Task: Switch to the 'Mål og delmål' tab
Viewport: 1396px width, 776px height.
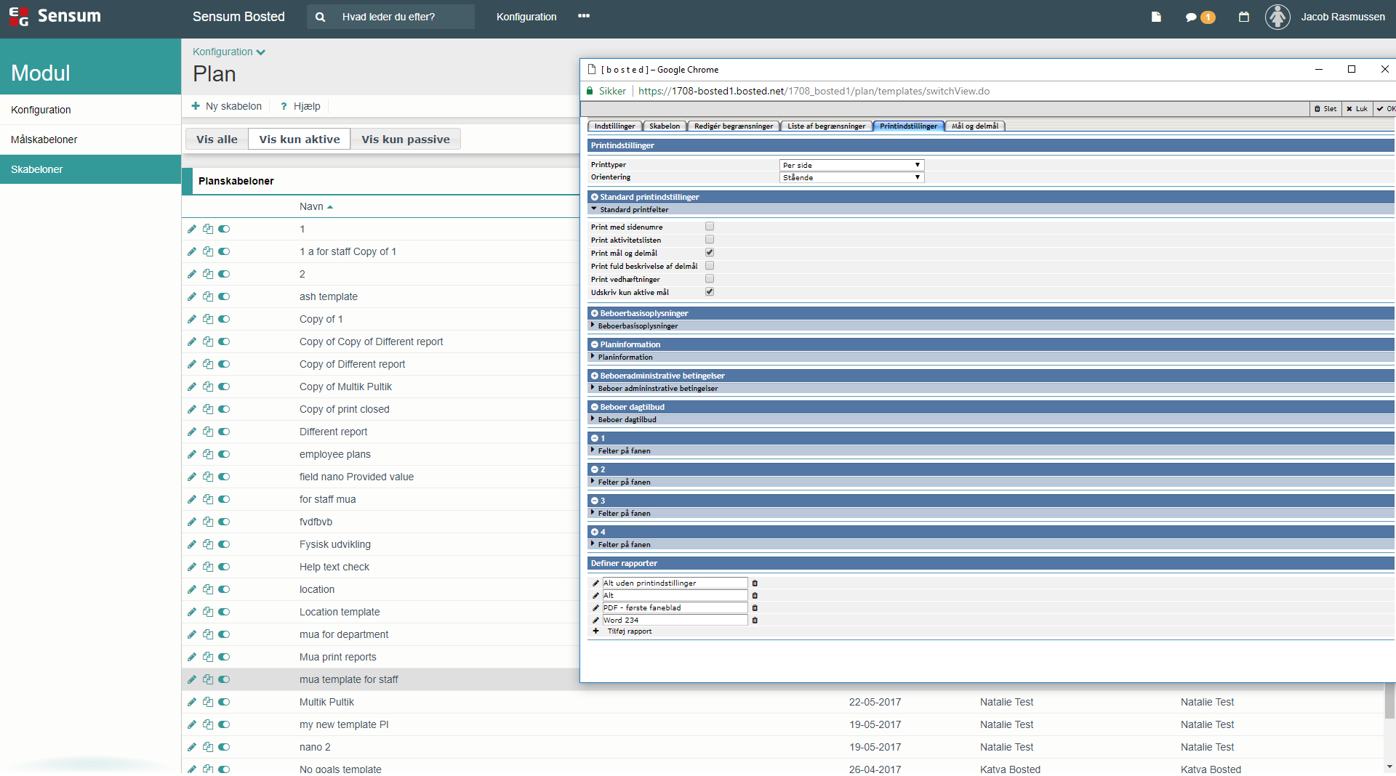Action: (974, 126)
